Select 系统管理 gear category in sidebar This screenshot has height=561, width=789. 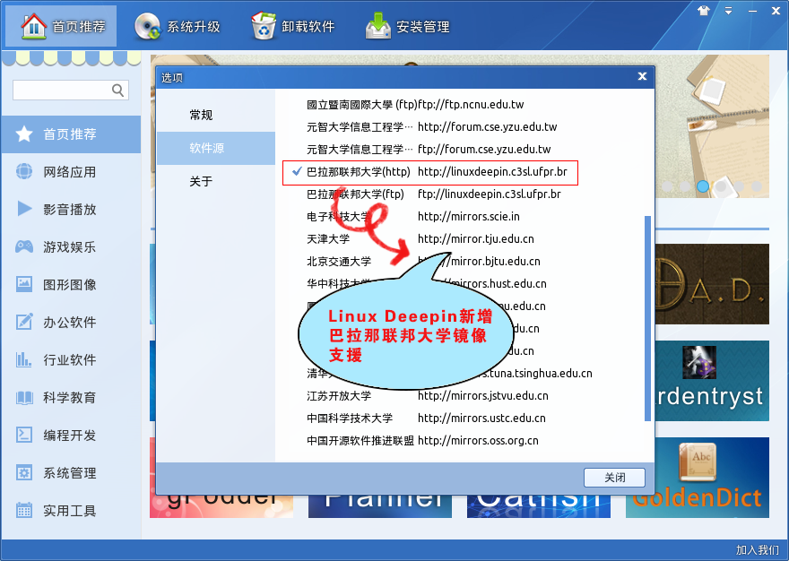click(71, 473)
